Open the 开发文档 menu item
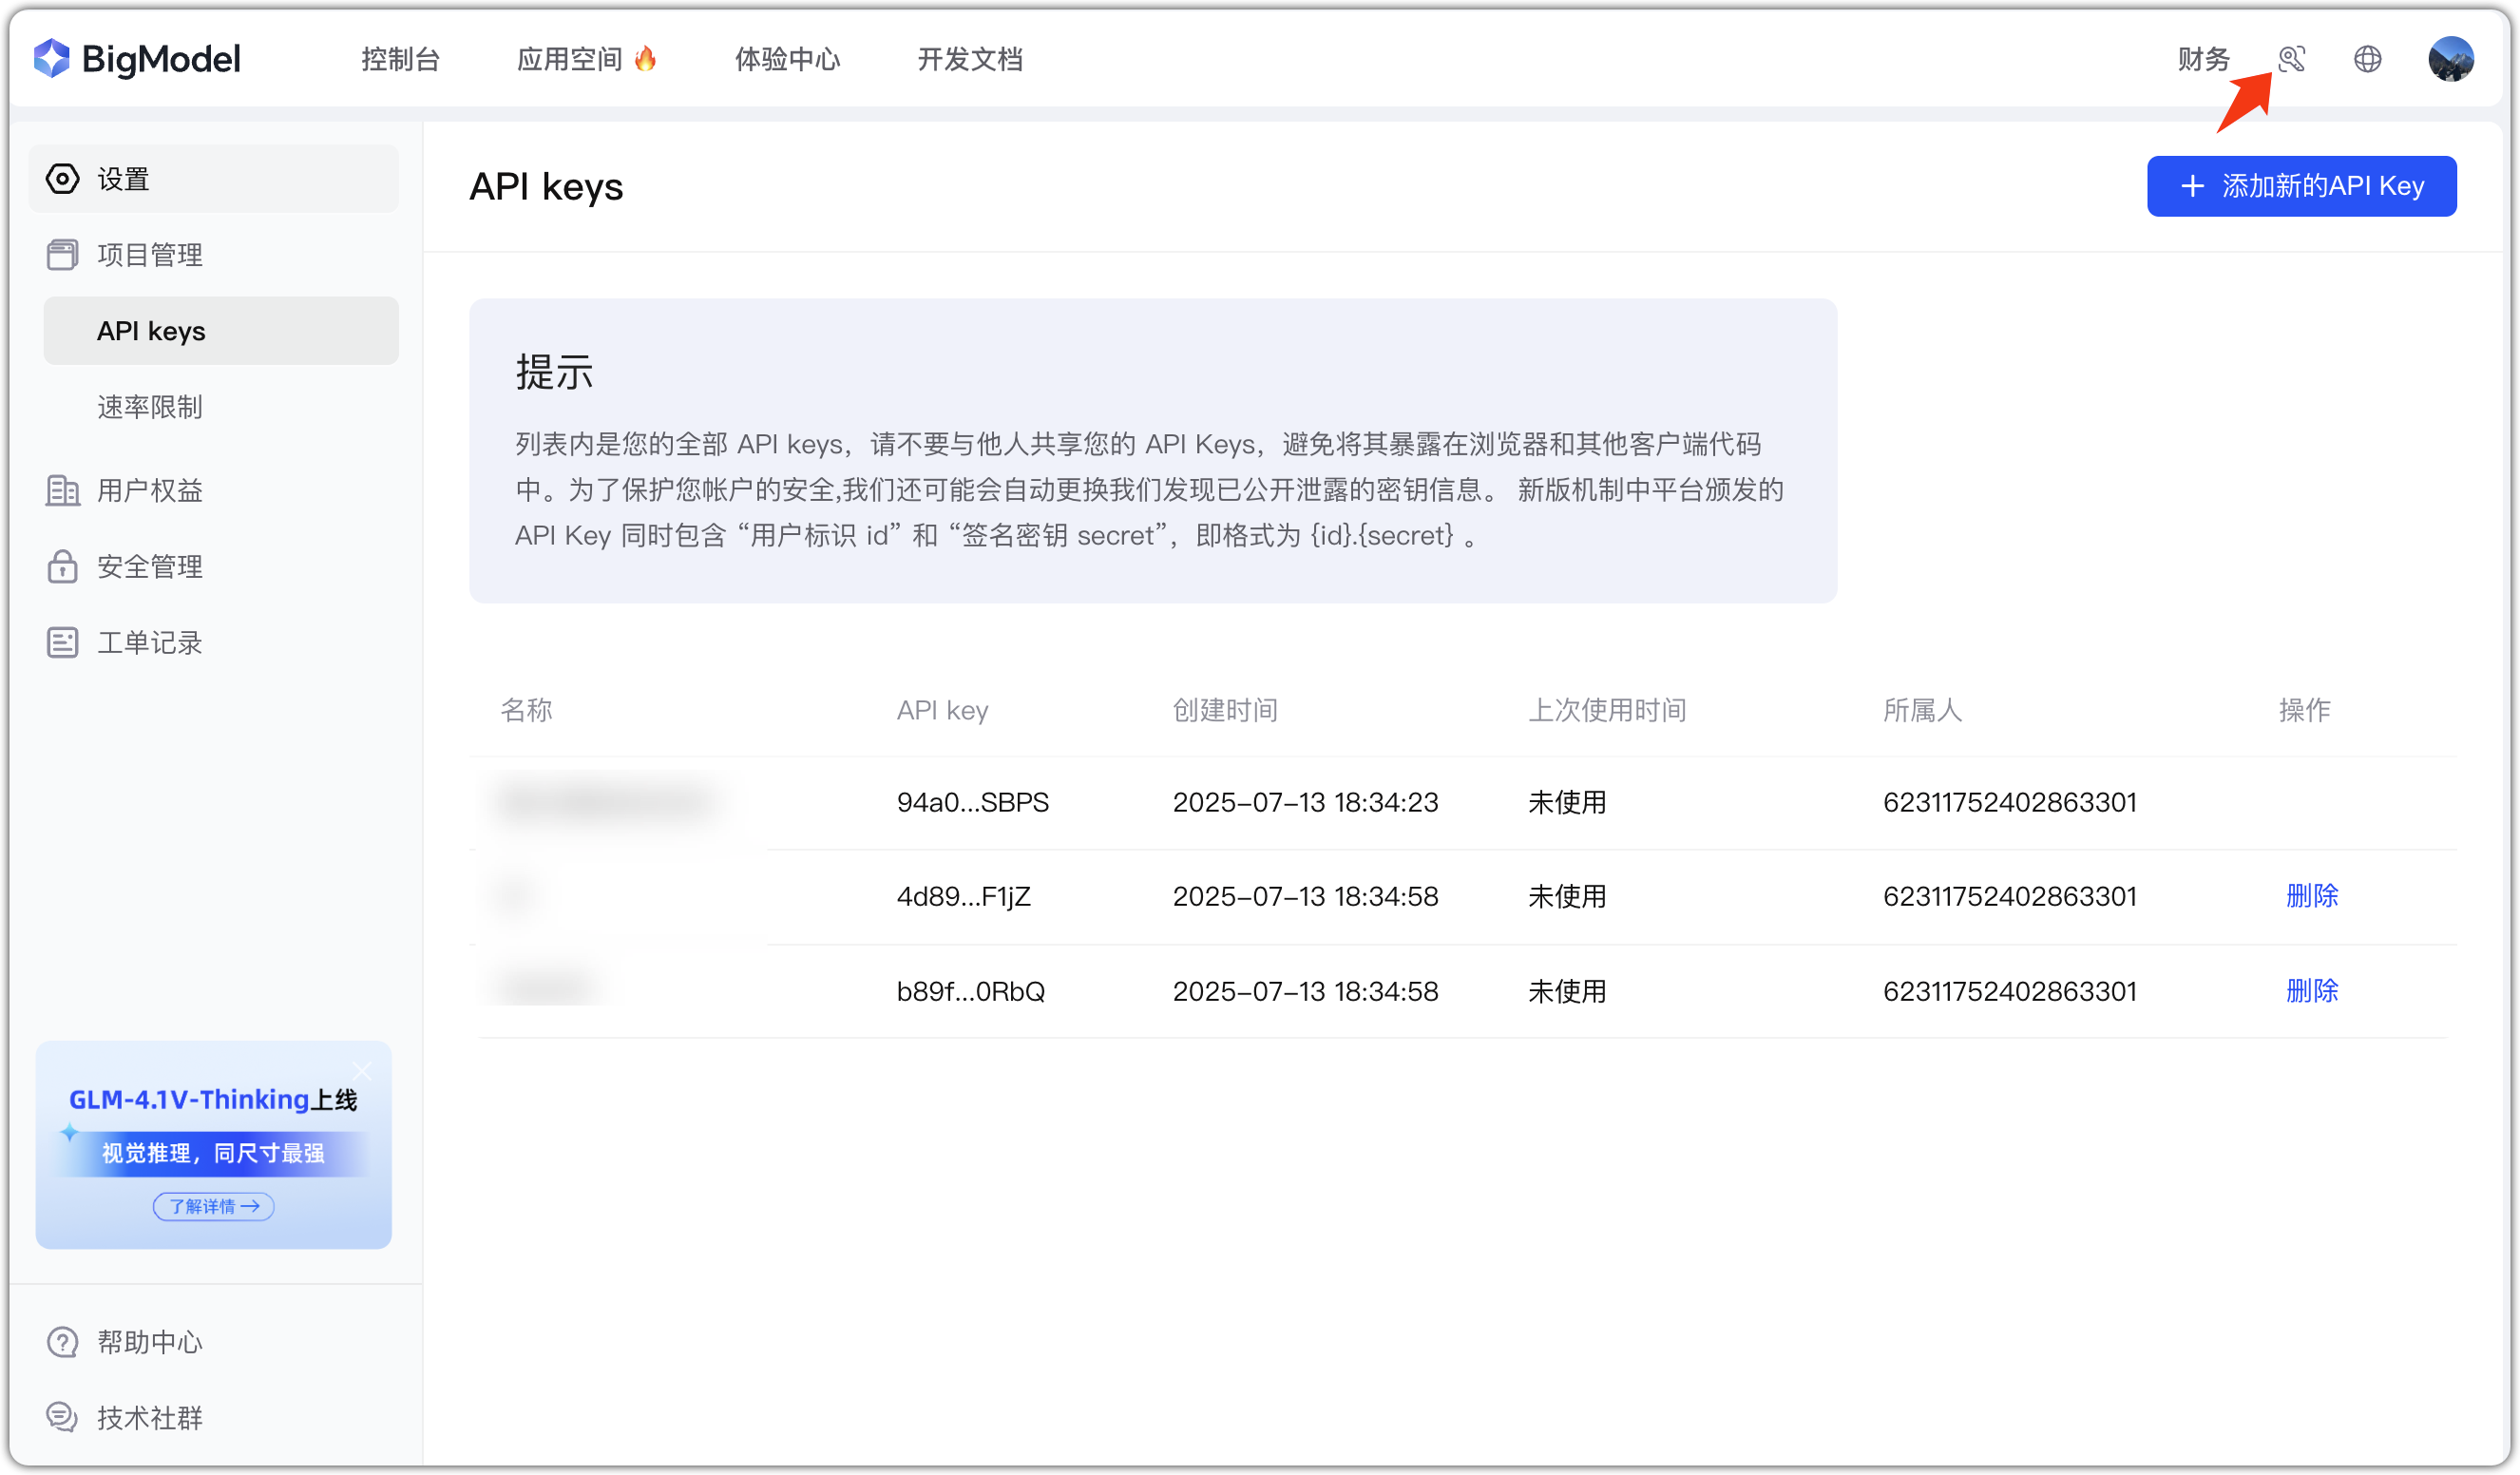Image resolution: width=2520 pixels, height=1475 pixels. [x=970, y=59]
